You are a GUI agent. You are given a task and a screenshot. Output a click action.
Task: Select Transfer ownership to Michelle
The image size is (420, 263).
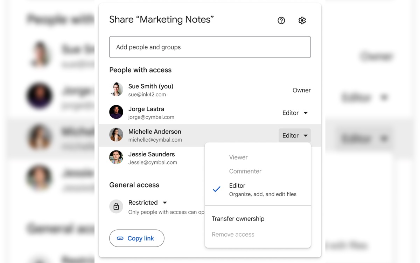(x=238, y=218)
